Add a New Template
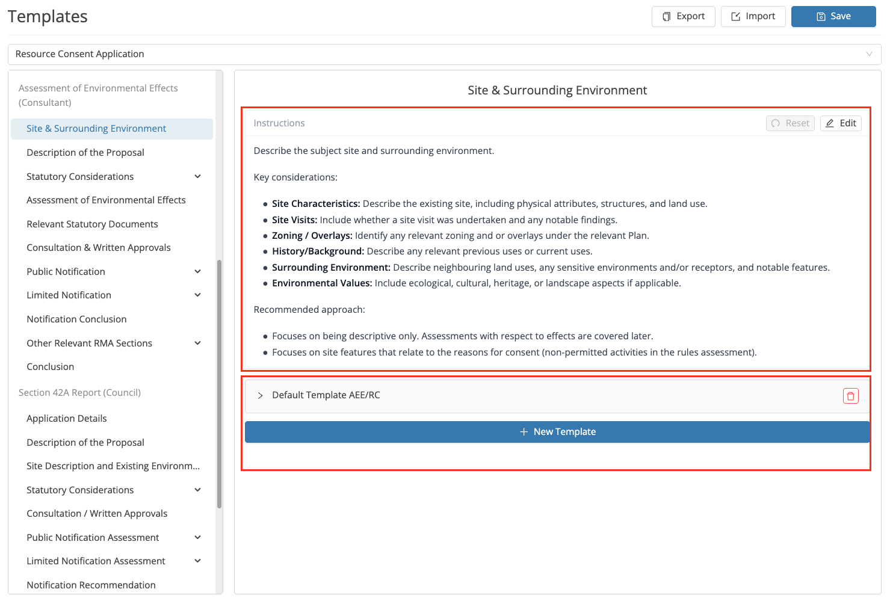The width and height of the screenshot is (893, 604). (557, 432)
